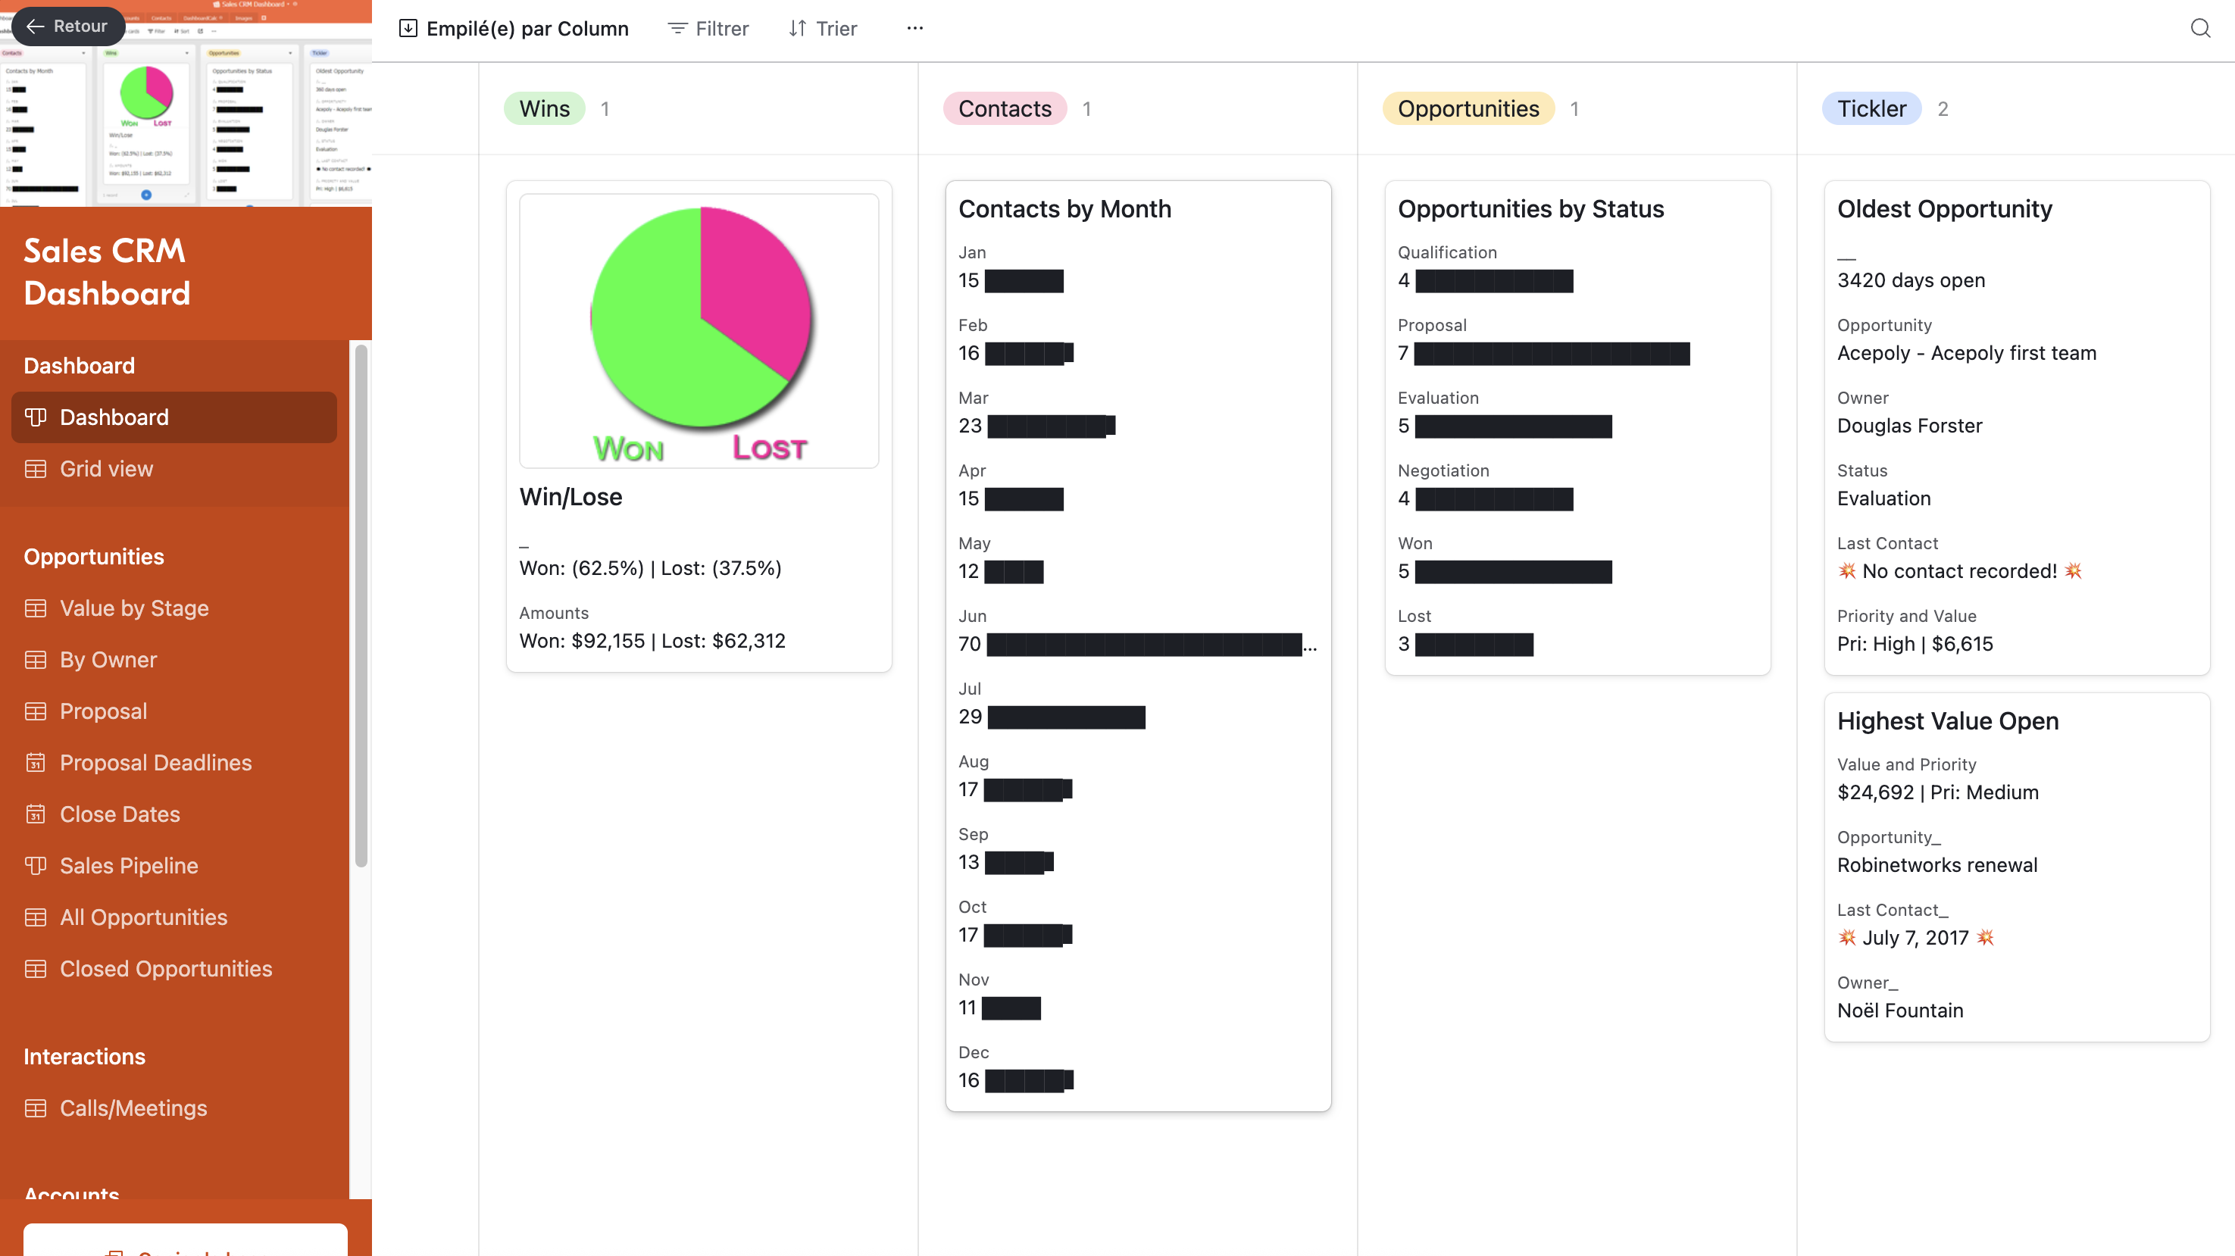2235x1256 pixels.
Task: Open the ellipsis overflow menu
Action: pos(915,29)
